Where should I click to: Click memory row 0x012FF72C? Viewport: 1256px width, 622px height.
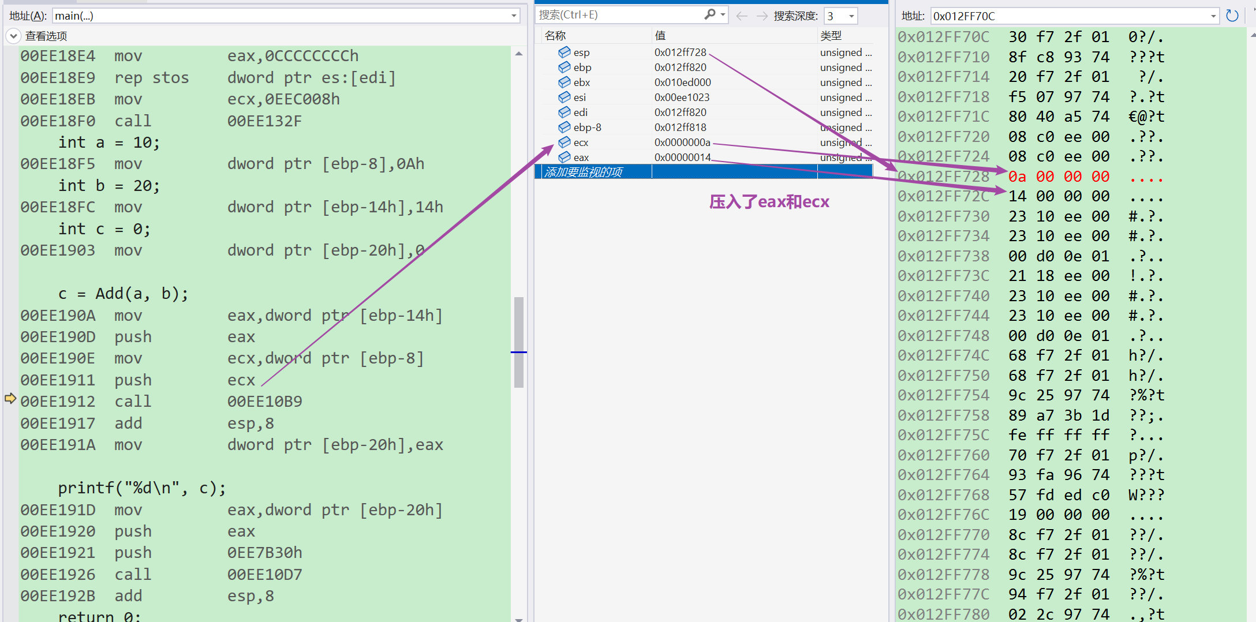[x=1030, y=196]
